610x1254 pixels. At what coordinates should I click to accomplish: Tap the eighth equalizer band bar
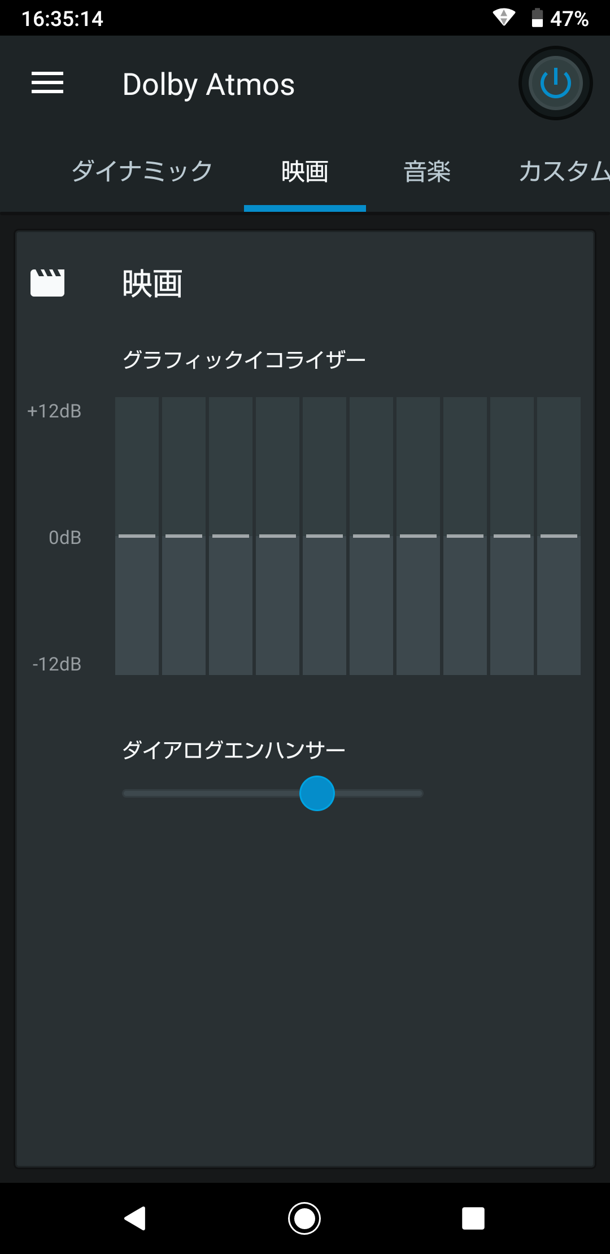pyautogui.click(x=465, y=535)
